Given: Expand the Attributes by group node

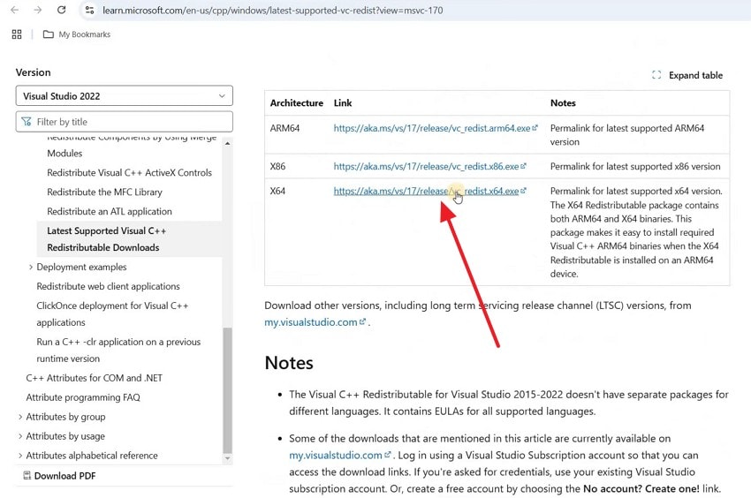Looking at the screenshot, I should (20, 417).
